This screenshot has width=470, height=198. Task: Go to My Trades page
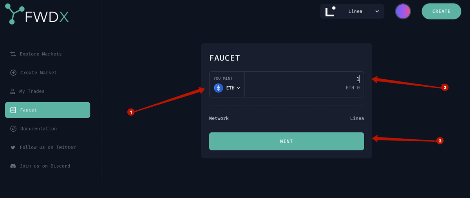[x=32, y=91]
